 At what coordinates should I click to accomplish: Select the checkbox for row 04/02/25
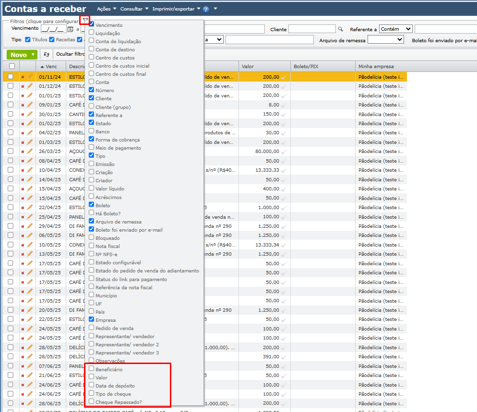click(x=11, y=132)
